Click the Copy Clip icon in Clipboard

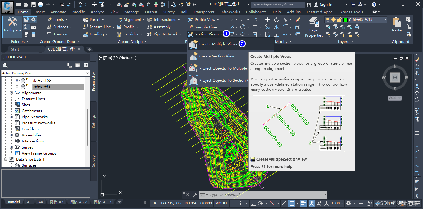[x=409, y=27]
